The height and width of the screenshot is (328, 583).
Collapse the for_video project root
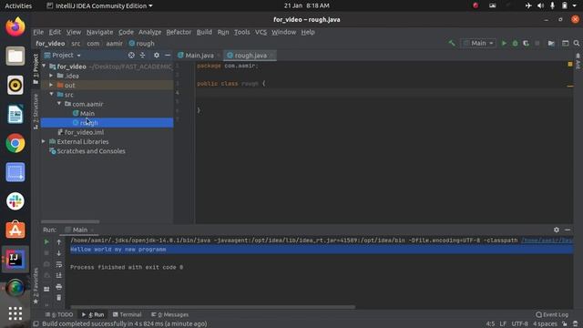[44, 67]
